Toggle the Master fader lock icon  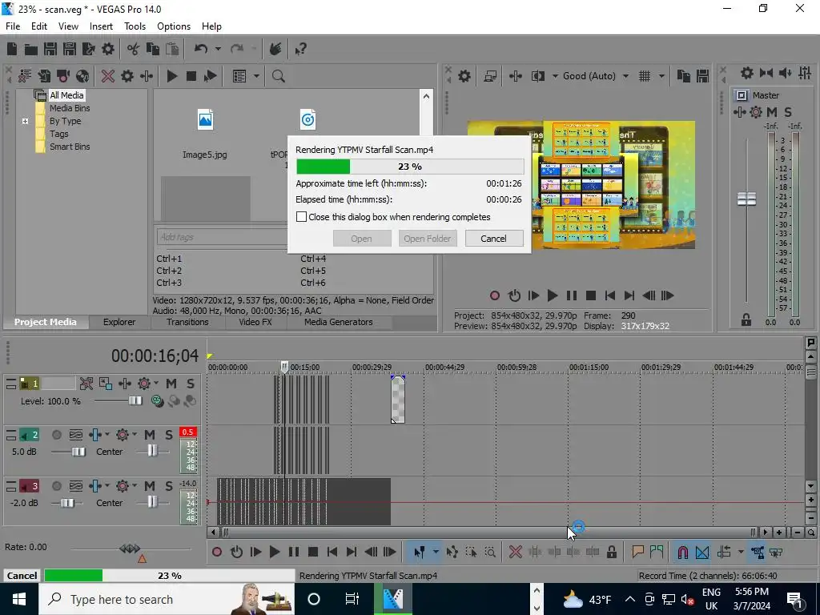click(x=746, y=320)
